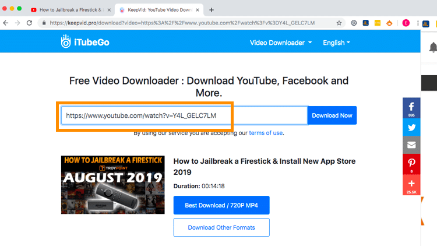Go back using browser back arrow
The height and width of the screenshot is (246, 437).
click(6, 23)
